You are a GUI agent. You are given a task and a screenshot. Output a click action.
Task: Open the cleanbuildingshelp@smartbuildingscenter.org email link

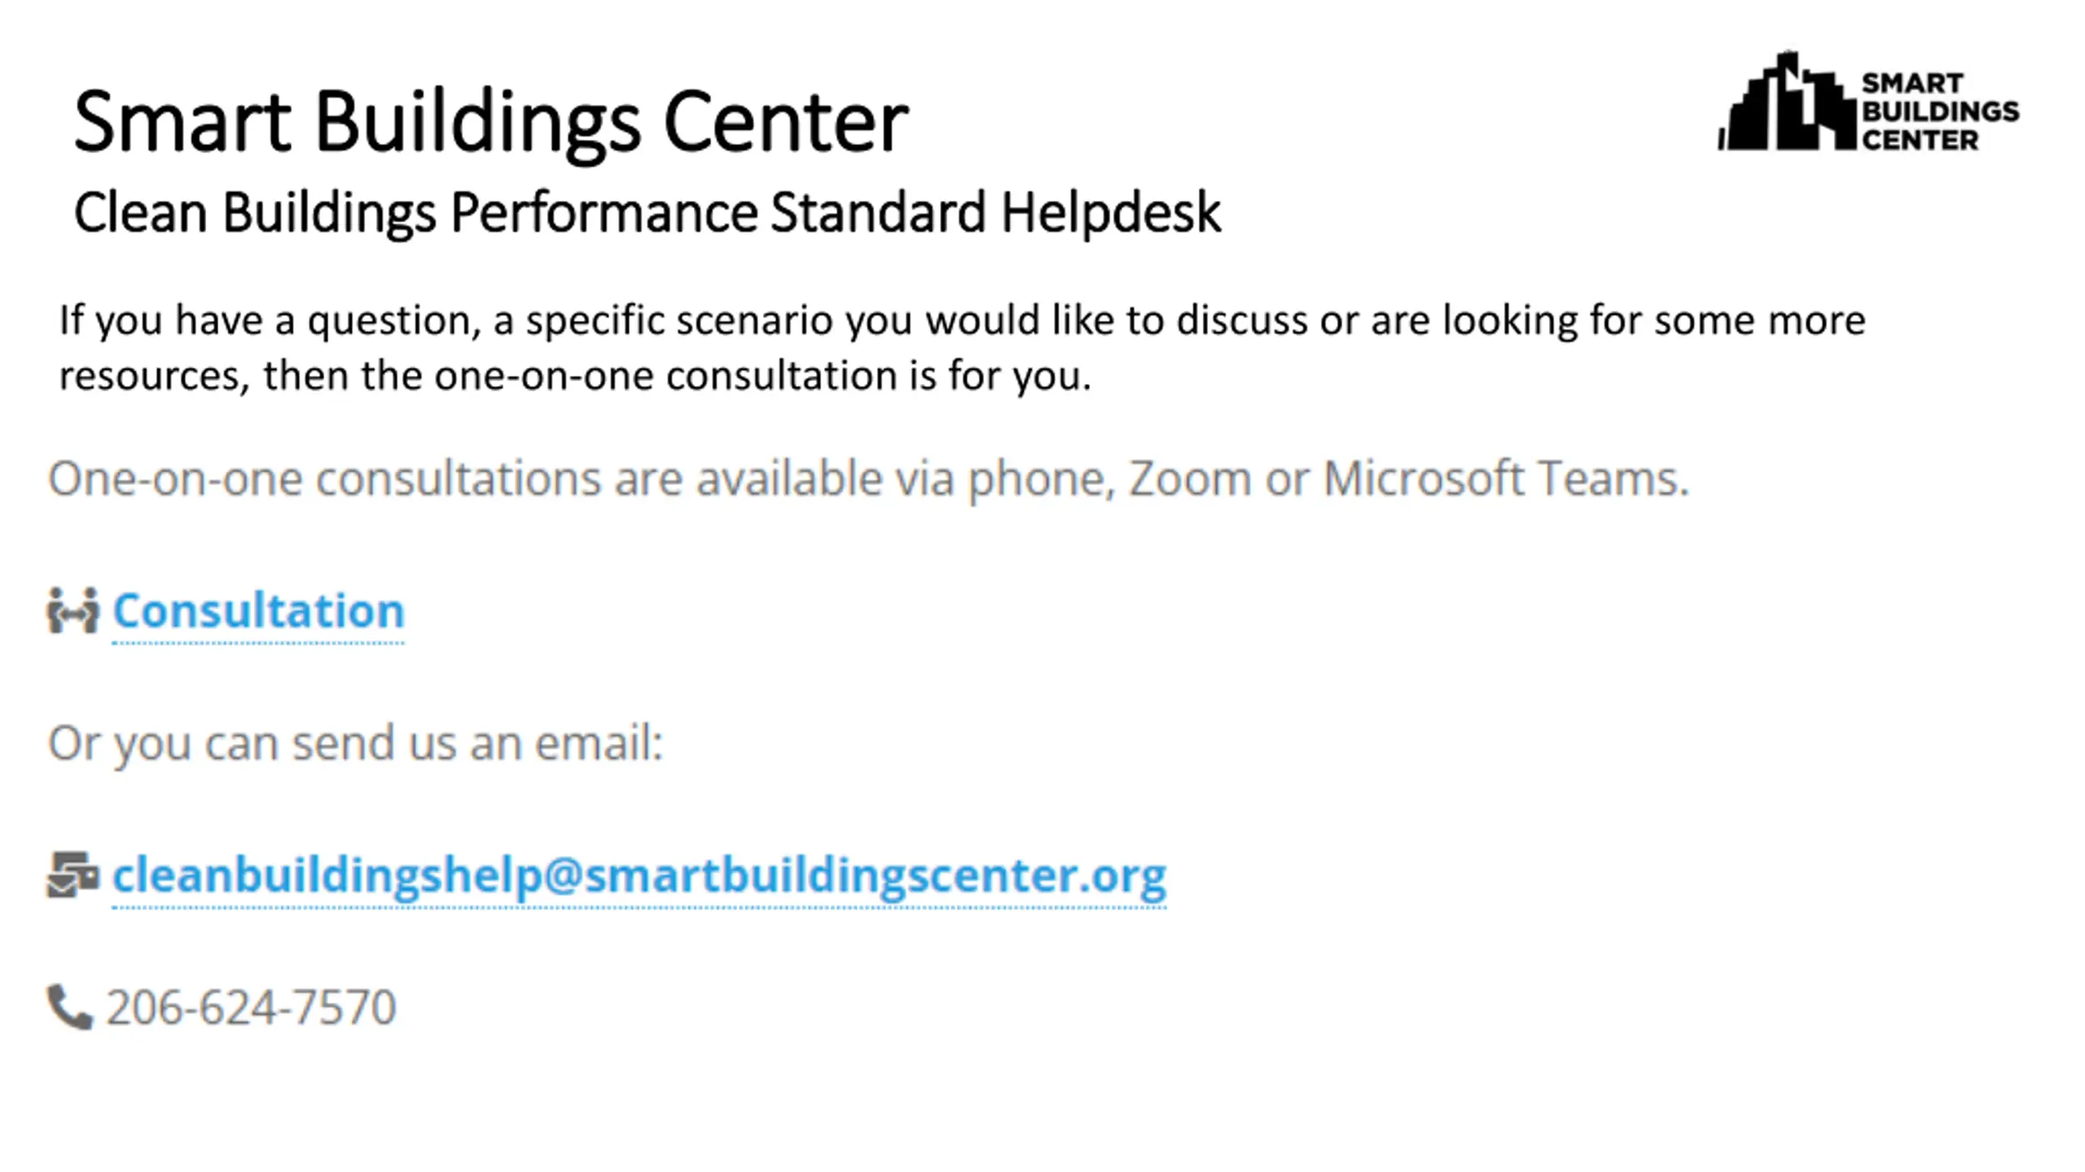[639, 875]
